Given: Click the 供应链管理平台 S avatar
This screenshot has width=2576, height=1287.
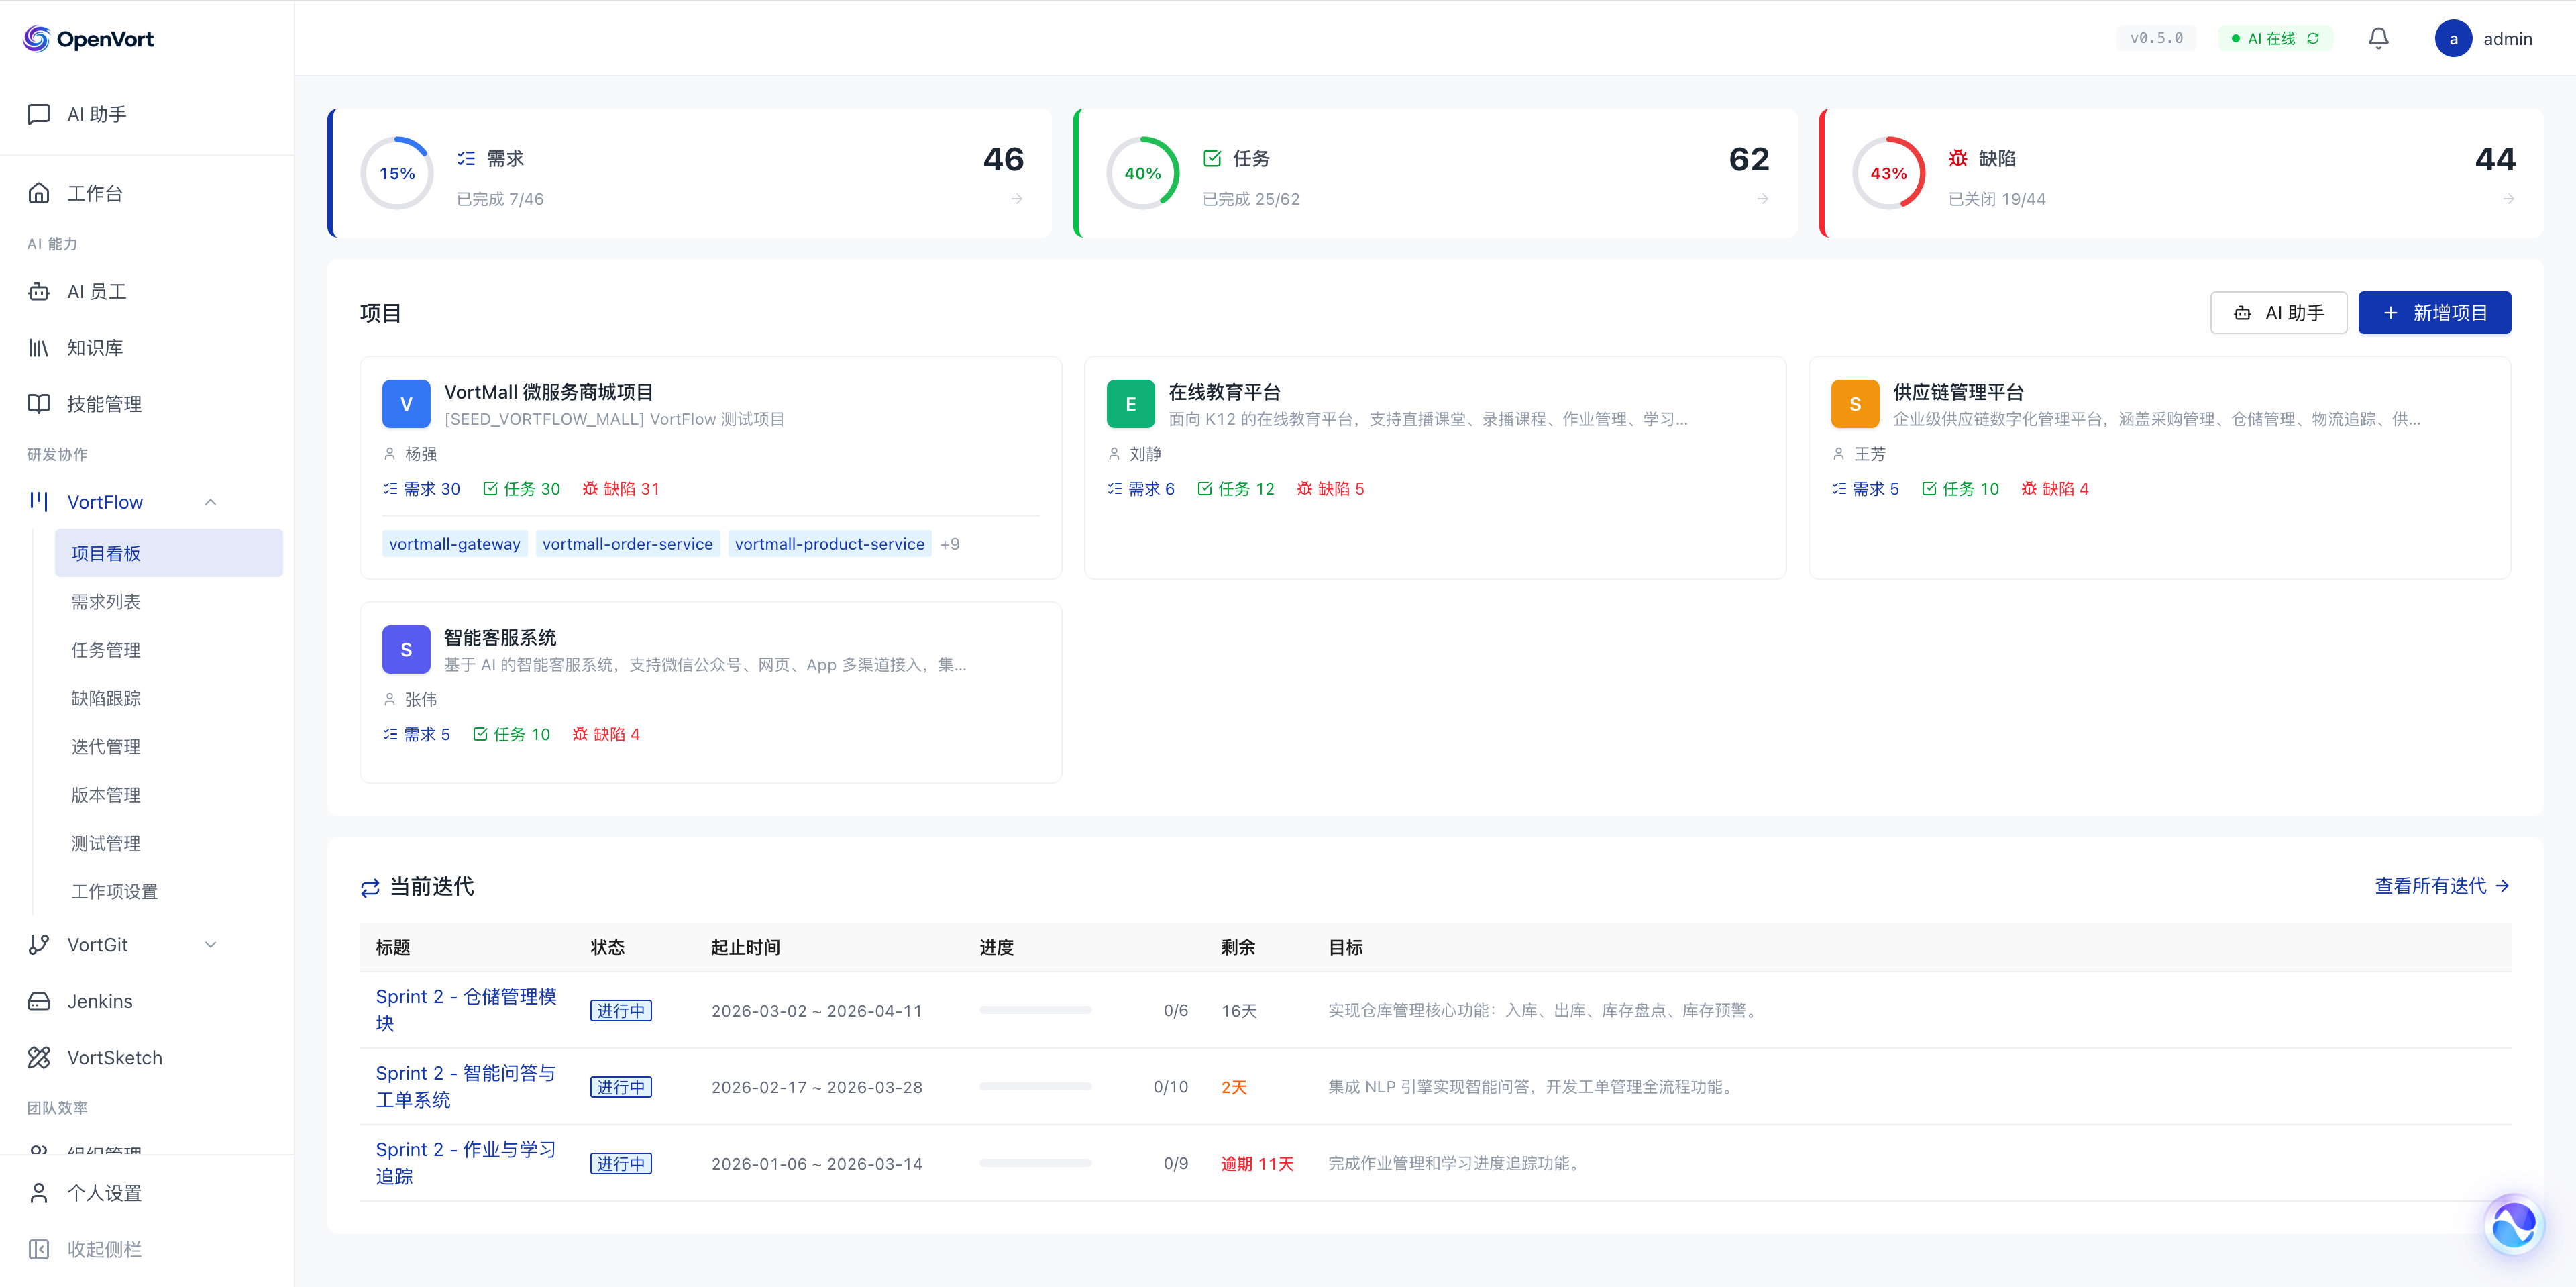Looking at the screenshot, I should [1855, 403].
